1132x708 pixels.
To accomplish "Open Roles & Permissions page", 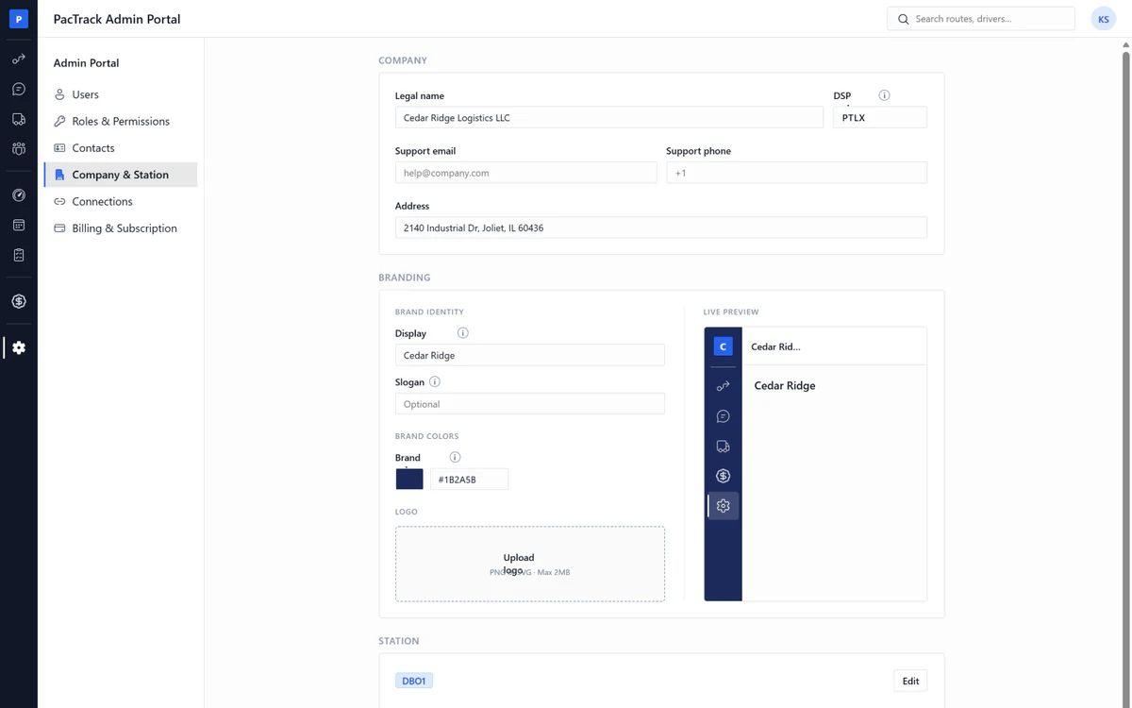I will (x=121, y=121).
